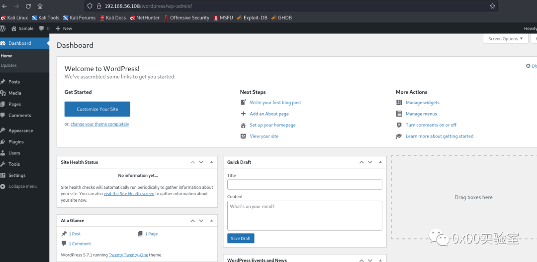Image resolution: width=537 pixels, height=262 pixels.
Task: Click the Posts pin icon in sidebar
Action: tap(3, 82)
